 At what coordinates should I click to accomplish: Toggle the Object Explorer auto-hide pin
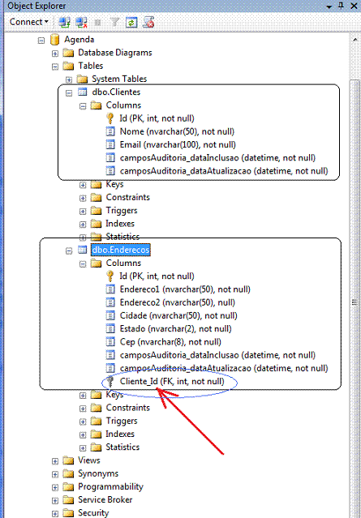click(x=342, y=6)
